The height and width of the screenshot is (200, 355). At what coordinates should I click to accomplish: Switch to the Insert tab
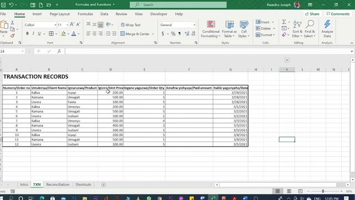[x=37, y=14]
